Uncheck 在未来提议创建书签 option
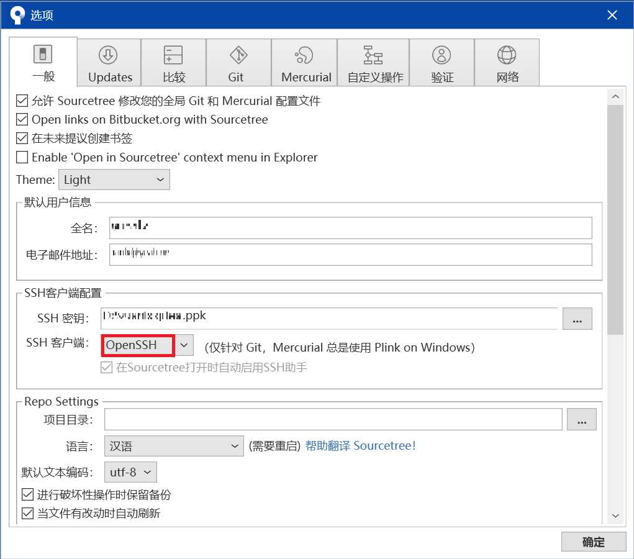Viewport: 634px width, 559px height. click(22, 139)
